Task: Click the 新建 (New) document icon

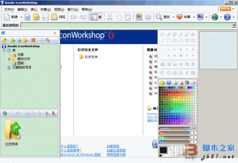Action: (x=7, y=17)
